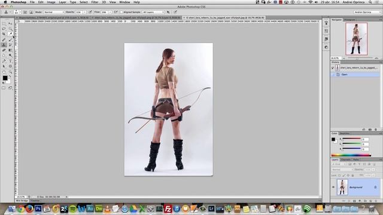Select the Brush tool
This screenshot has width=383, height=215.
tap(10, 39)
